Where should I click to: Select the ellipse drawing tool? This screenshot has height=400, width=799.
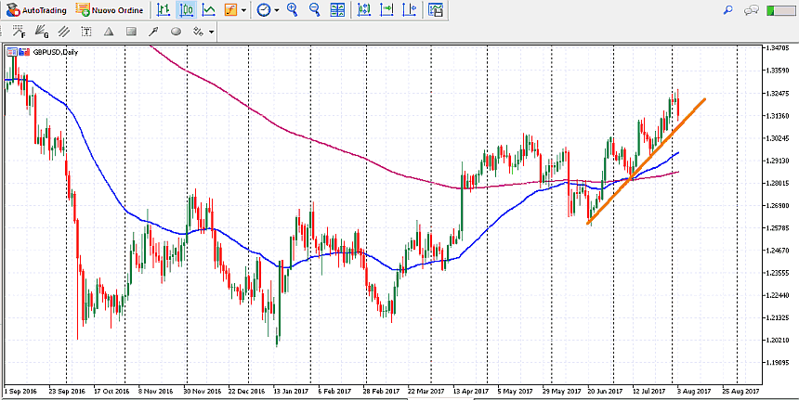tap(176, 32)
